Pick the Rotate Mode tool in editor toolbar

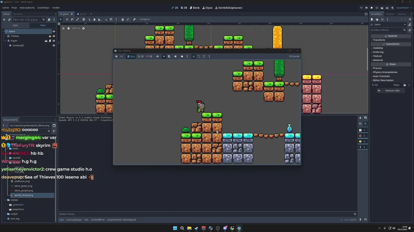tap(72, 19)
